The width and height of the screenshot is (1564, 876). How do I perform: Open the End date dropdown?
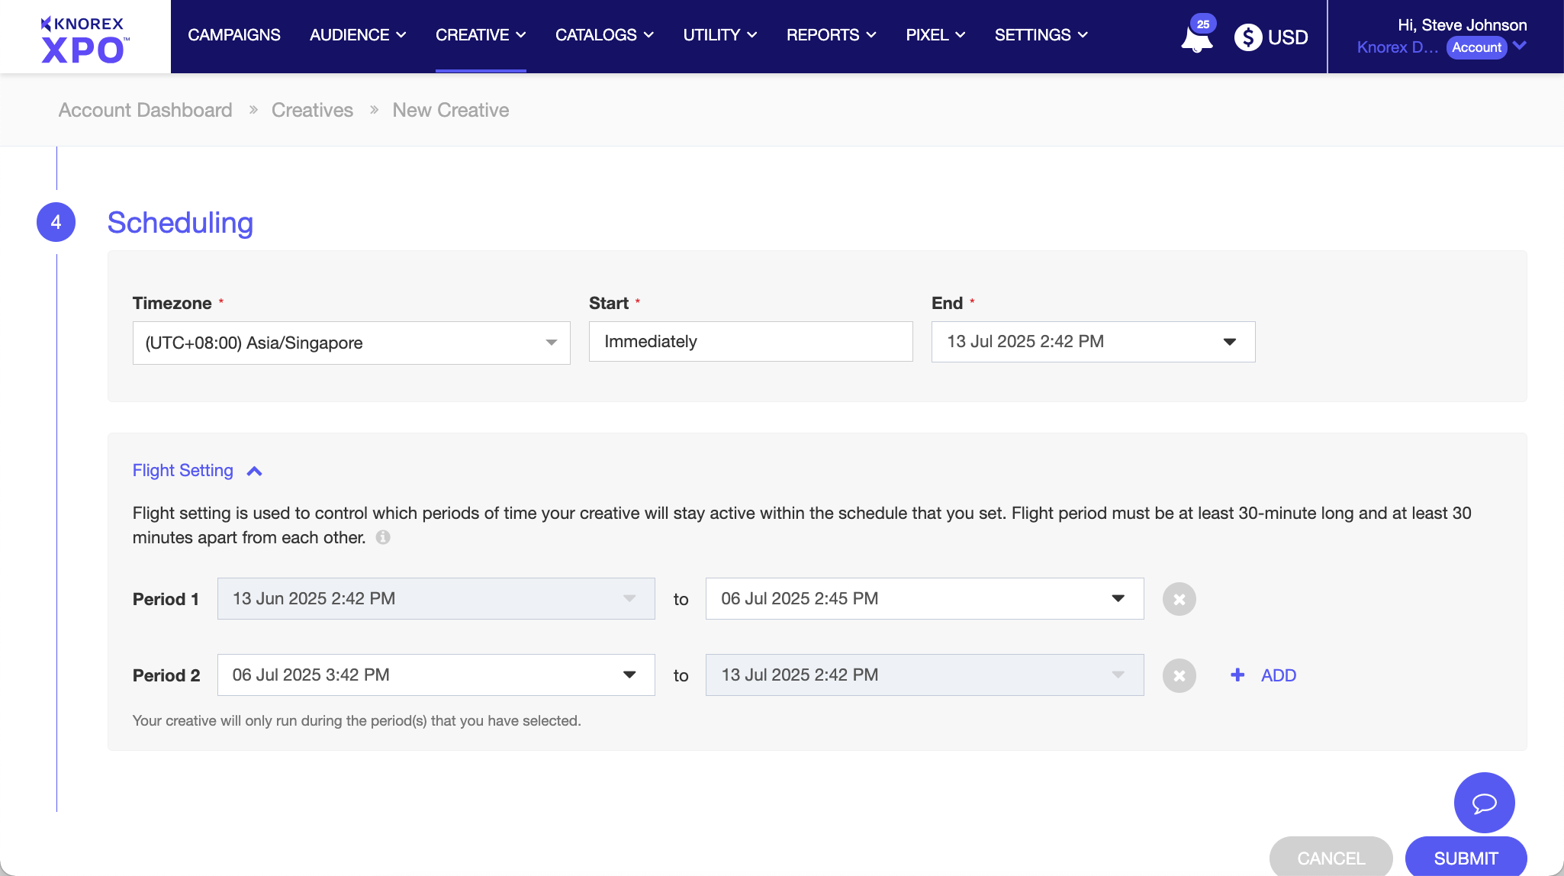click(1093, 342)
